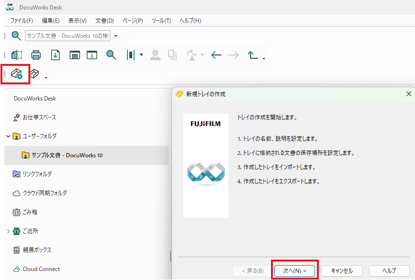Open overflow arrow after the up-folder icon
Screen dimensions: 415x280
[x=264, y=58]
